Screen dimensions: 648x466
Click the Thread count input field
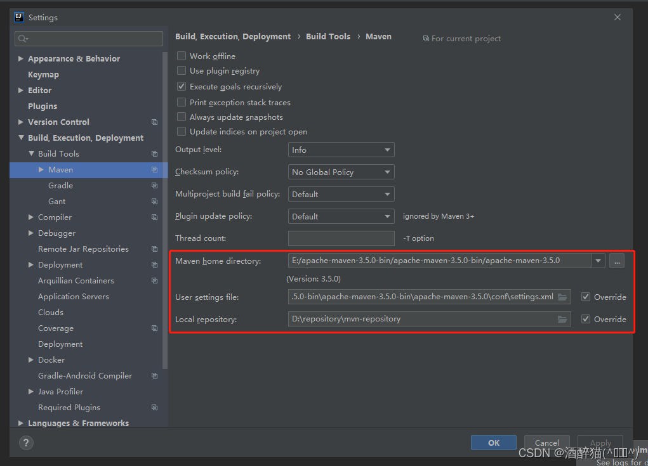341,238
